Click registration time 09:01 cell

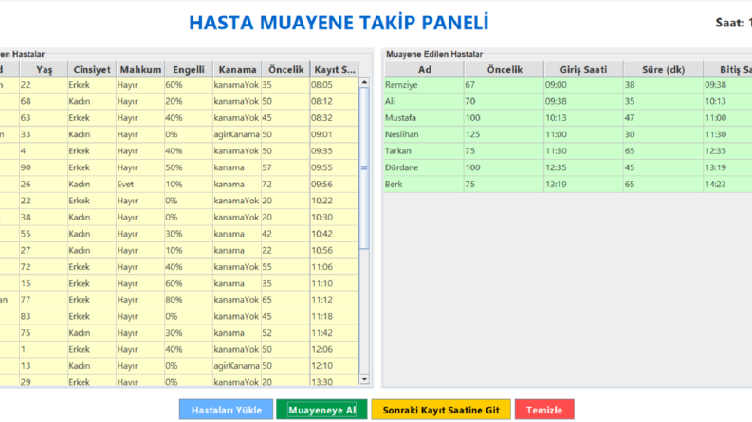tap(335, 134)
